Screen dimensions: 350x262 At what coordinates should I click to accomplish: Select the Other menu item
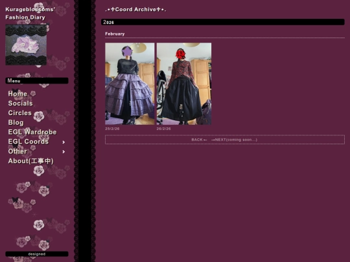[x=17, y=151]
